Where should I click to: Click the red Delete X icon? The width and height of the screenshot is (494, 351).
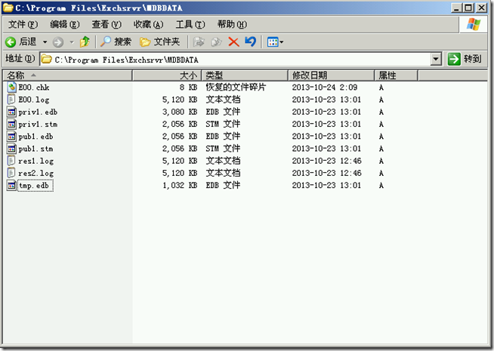(x=233, y=42)
